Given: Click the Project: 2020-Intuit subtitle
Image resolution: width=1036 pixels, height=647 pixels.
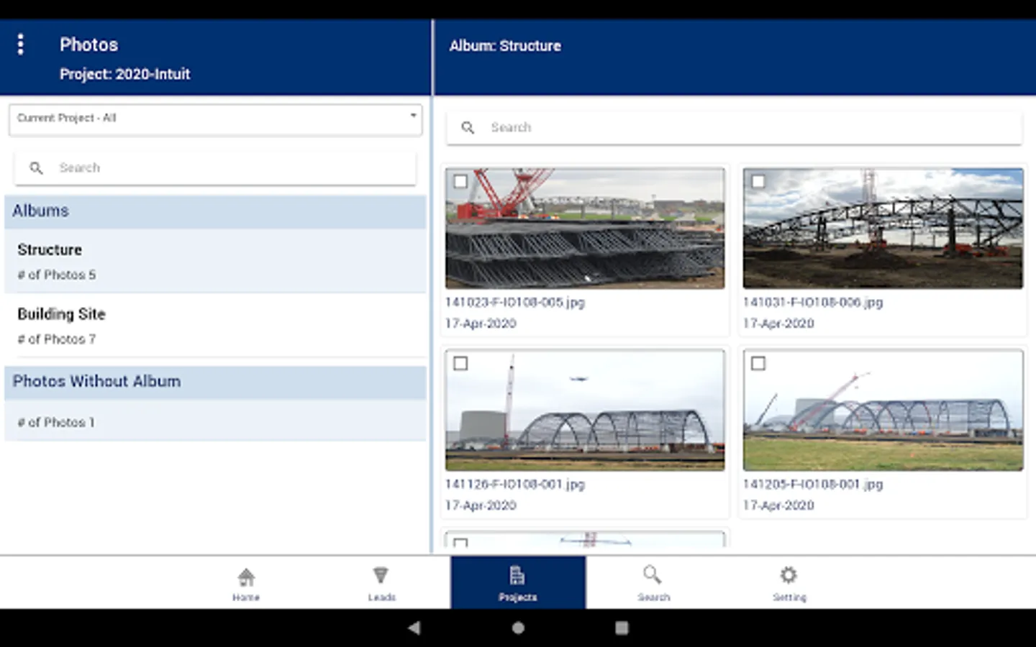Looking at the screenshot, I should [125, 74].
